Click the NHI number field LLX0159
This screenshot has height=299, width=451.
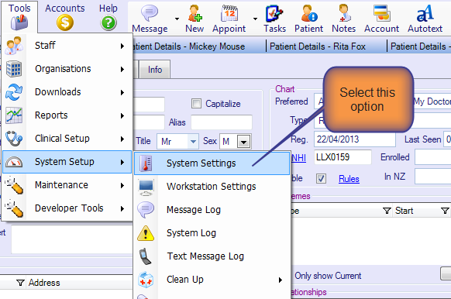coord(343,157)
